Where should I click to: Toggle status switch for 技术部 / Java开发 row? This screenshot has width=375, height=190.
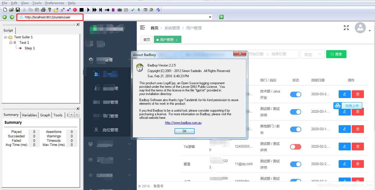pos(296,94)
